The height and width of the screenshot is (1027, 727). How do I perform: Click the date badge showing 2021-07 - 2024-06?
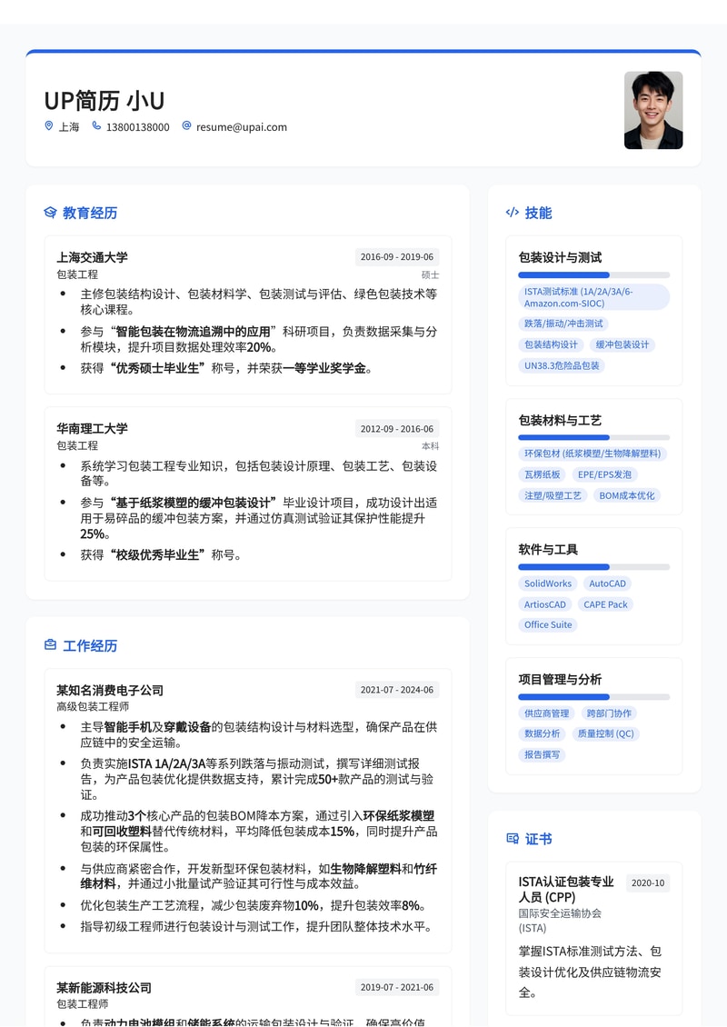[397, 690]
